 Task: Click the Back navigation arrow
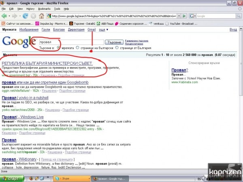tap(4, 16)
